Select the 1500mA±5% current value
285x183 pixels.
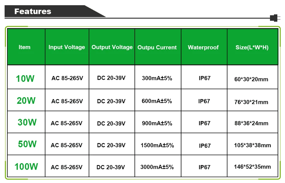tap(157, 145)
